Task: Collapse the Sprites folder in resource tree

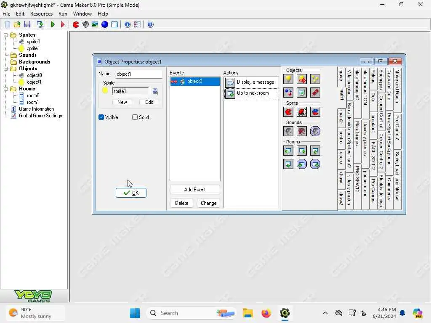Action: coord(5,35)
